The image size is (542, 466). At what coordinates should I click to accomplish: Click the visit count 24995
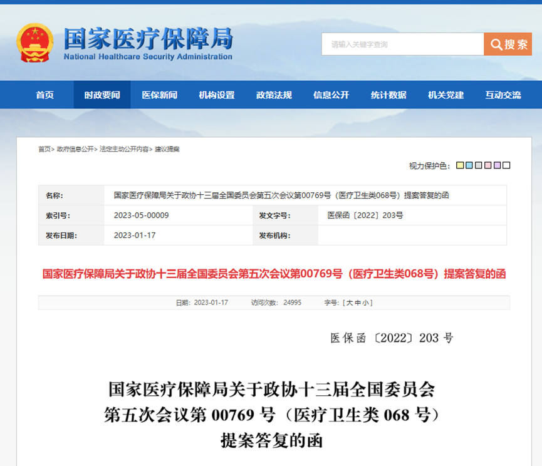coord(293,303)
